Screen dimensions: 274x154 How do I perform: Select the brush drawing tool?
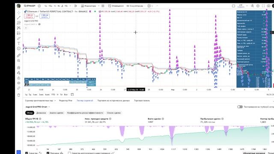click(19, 38)
